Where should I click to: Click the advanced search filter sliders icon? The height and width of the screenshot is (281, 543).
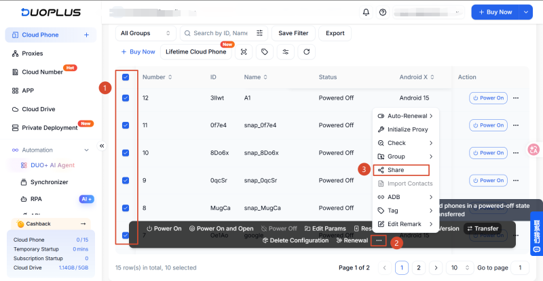(x=259, y=33)
